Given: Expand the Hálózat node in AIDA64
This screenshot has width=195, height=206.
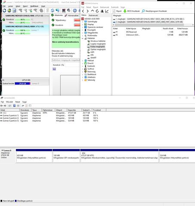Looking at the screenshot, I should (x=82, y=61).
